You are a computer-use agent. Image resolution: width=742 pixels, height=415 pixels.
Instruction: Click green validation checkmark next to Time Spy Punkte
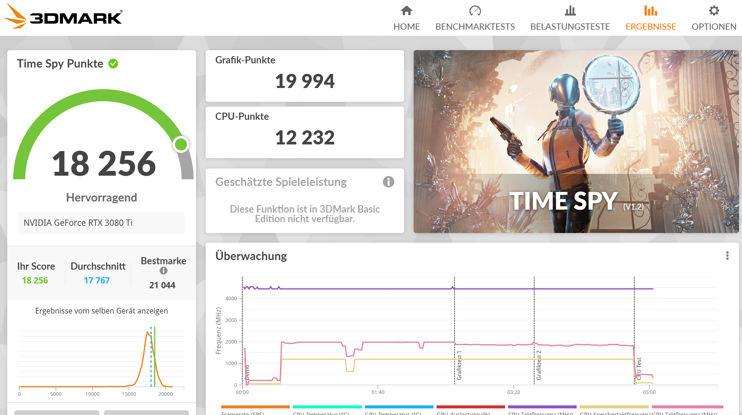[113, 64]
